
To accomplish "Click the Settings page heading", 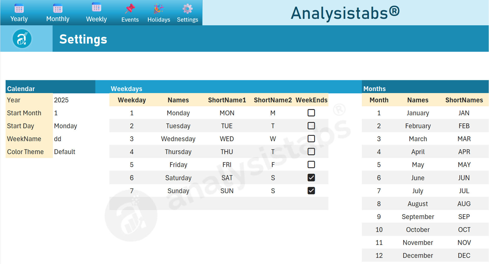I will (83, 39).
